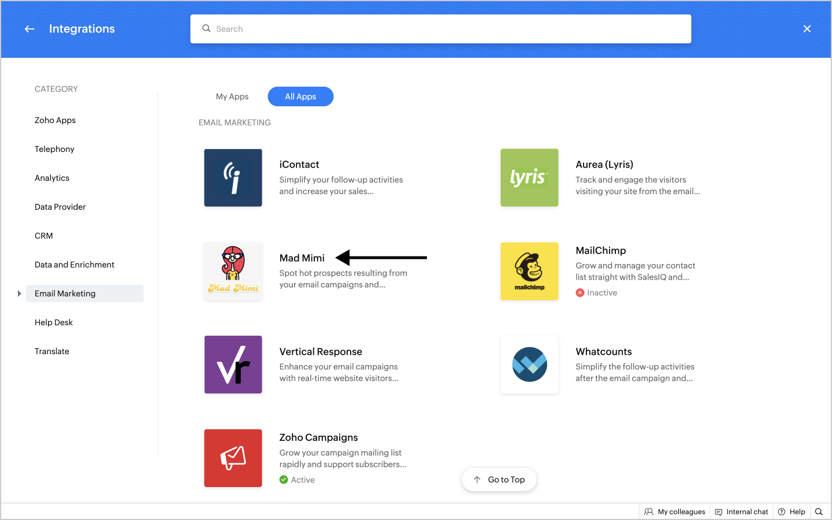Open the Mad Mimi logo
This screenshot has height=520, width=832.
[x=233, y=271]
